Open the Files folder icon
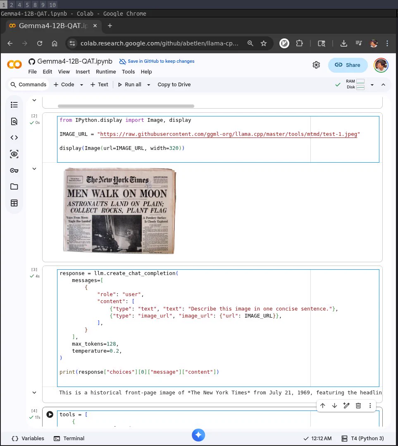398x446 pixels. pos(14,187)
